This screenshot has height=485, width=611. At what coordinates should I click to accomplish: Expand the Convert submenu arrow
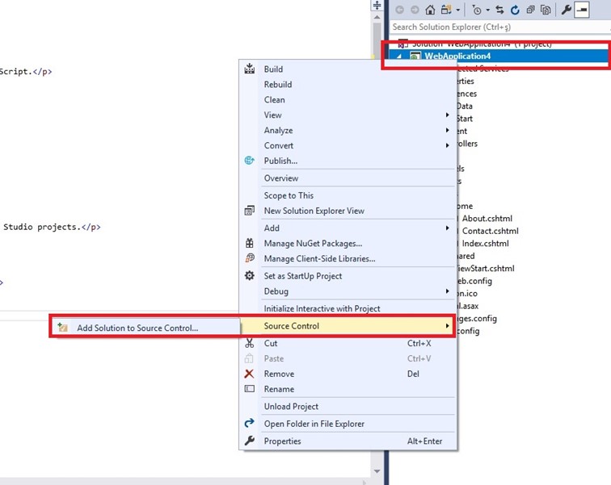(x=448, y=145)
